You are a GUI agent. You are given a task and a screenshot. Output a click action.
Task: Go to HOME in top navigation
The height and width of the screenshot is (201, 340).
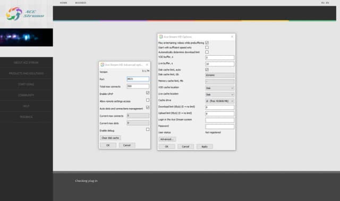pyautogui.click(x=64, y=3)
